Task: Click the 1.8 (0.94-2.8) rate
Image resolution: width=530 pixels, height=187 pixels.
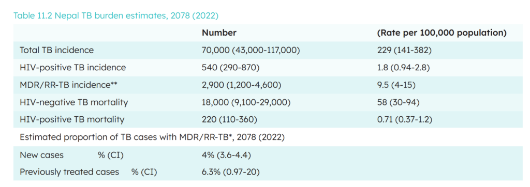Action: click(403, 68)
